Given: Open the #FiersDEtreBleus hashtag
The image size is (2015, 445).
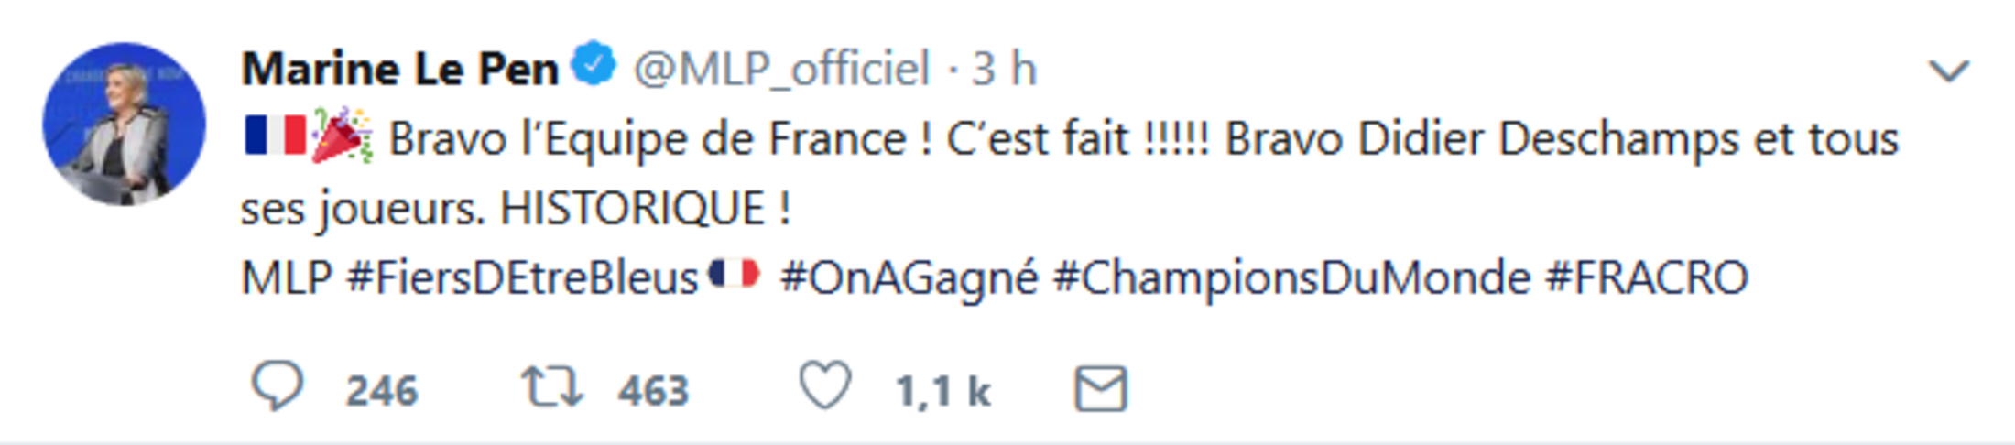Looking at the screenshot, I should pos(522,278).
